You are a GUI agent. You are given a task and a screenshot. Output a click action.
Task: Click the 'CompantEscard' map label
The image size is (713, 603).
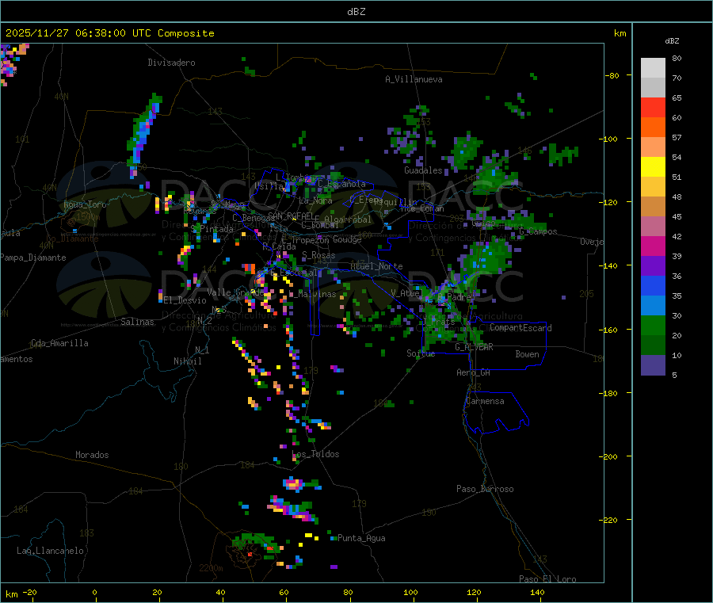520,328
